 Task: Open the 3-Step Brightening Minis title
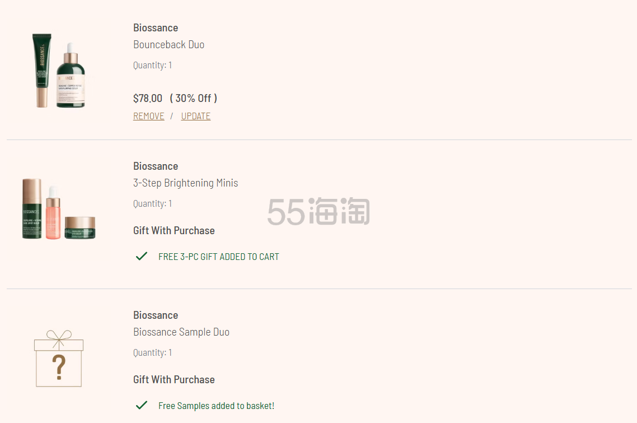(185, 183)
